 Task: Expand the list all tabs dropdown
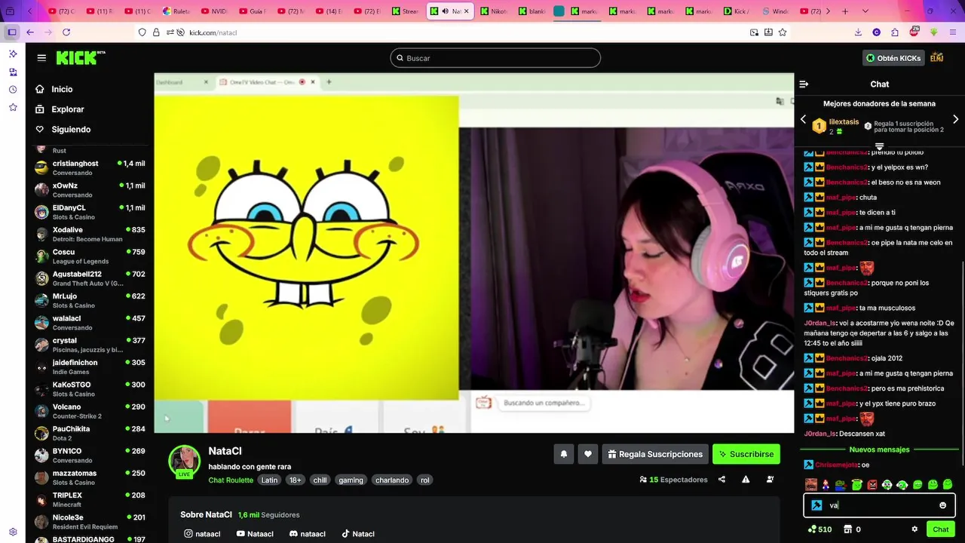point(865,11)
